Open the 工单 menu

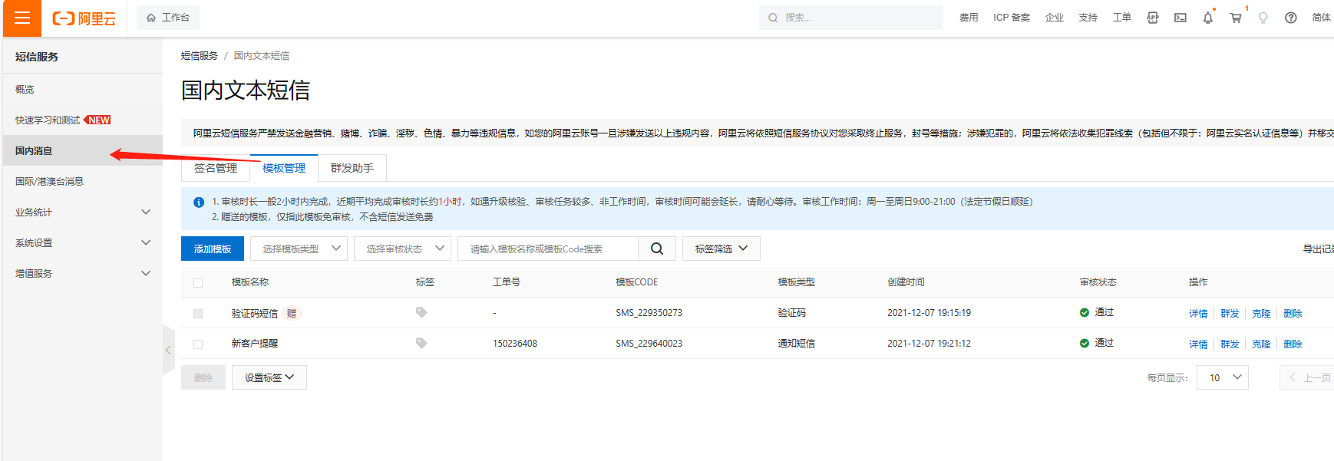[x=1122, y=18]
